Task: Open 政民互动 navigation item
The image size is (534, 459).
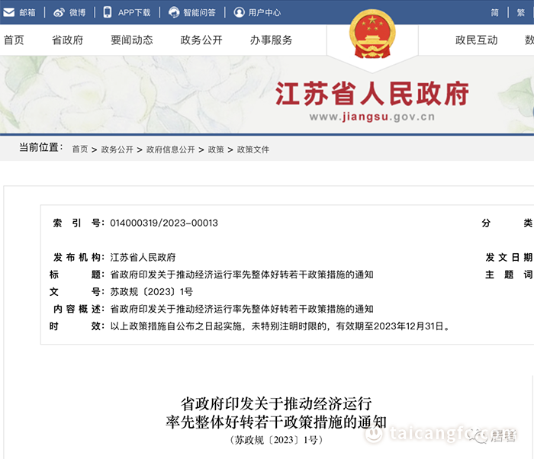Action: [477, 40]
